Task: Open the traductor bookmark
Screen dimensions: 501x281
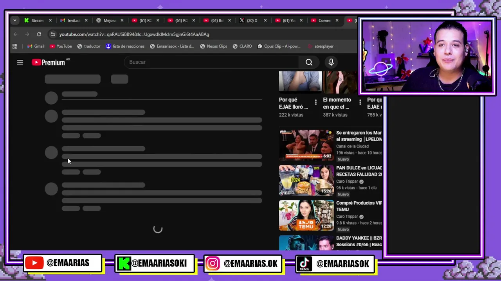Action: [x=88, y=46]
